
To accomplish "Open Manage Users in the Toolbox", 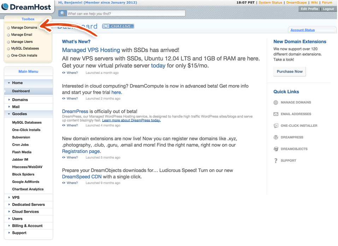I will (x=22, y=42).
